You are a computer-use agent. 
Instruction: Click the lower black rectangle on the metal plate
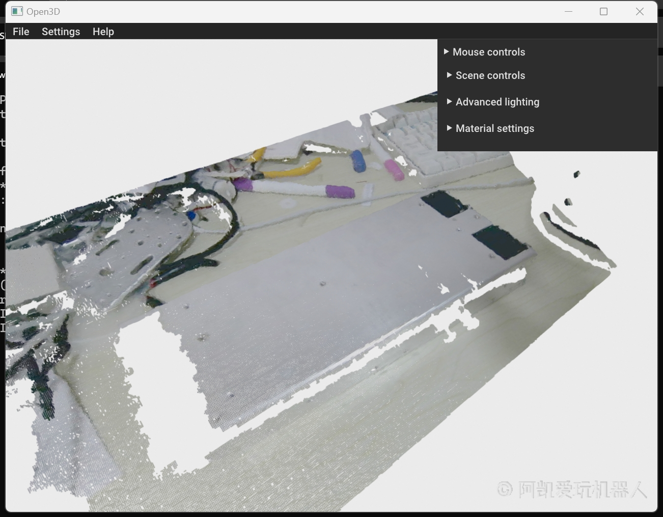(499, 242)
